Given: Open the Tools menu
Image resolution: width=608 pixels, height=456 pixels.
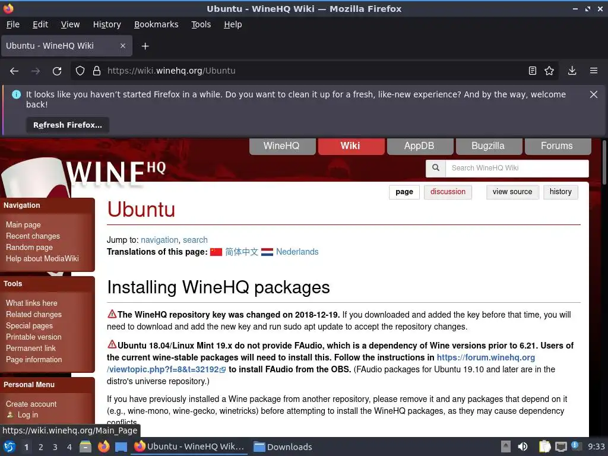Looking at the screenshot, I should 201,24.
